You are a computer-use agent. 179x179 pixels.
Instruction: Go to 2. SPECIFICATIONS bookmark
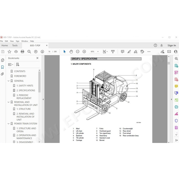tap(26, 91)
